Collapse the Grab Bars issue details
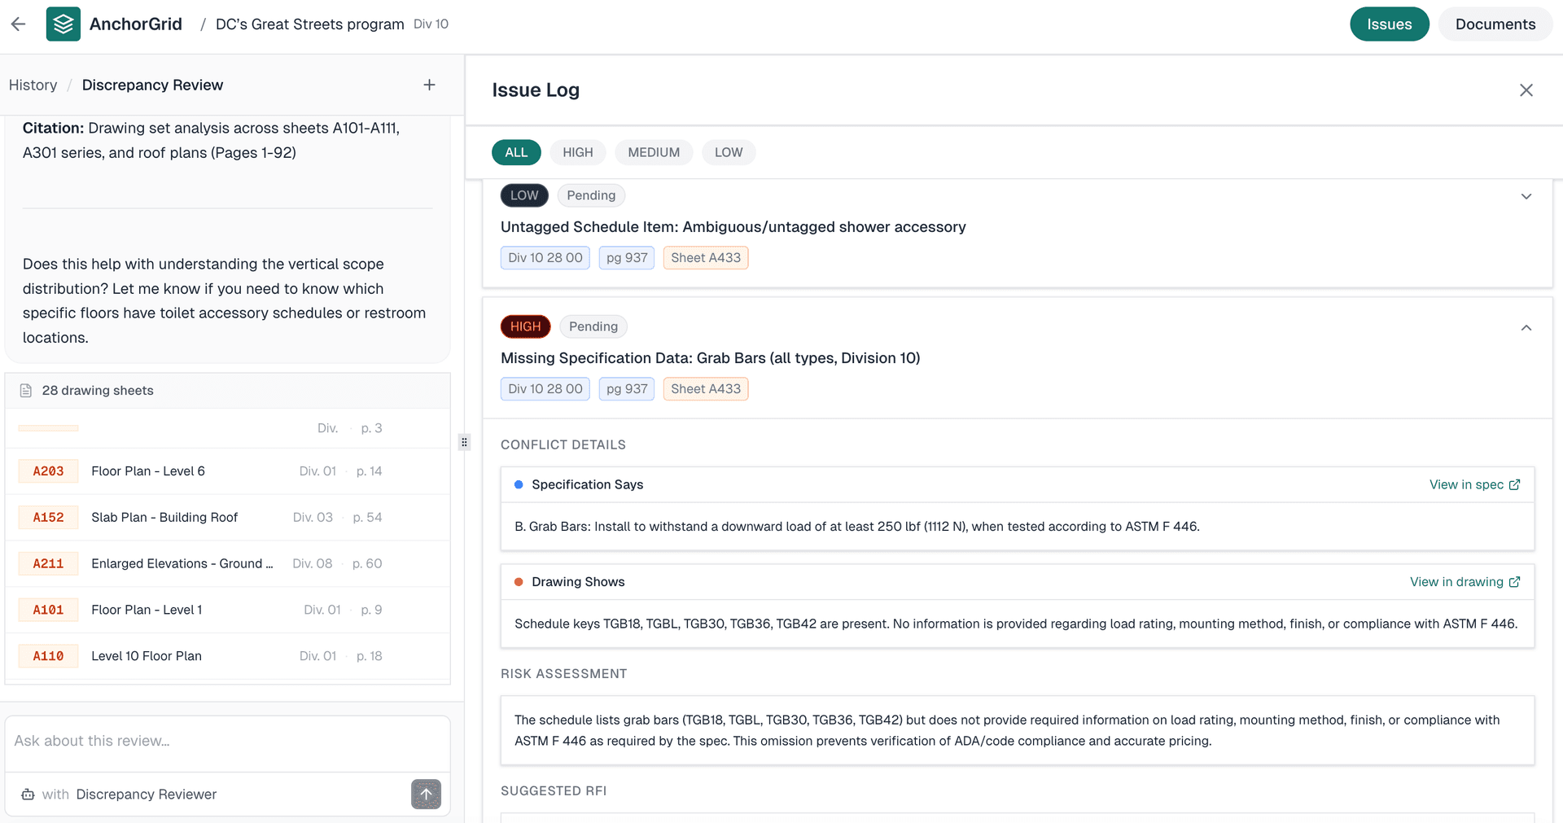Screen dimensions: 1563x823 point(1526,327)
